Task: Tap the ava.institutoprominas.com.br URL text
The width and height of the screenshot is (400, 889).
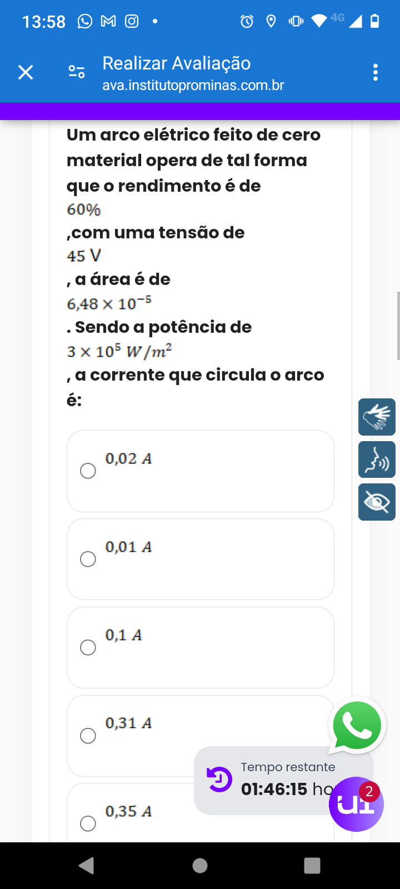Action: (x=193, y=86)
